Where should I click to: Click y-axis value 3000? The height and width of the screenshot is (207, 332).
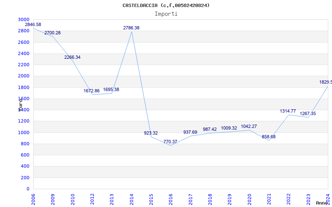(x=24, y=19)
